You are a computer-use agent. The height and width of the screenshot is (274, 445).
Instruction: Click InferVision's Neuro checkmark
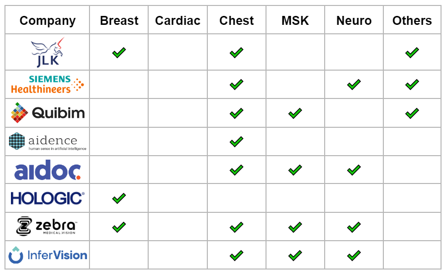(x=354, y=256)
